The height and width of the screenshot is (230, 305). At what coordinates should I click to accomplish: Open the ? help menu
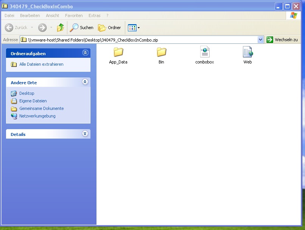pyautogui.click(x=107, y=15)
